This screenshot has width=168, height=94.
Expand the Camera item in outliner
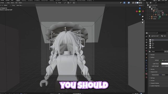[150, 17]
